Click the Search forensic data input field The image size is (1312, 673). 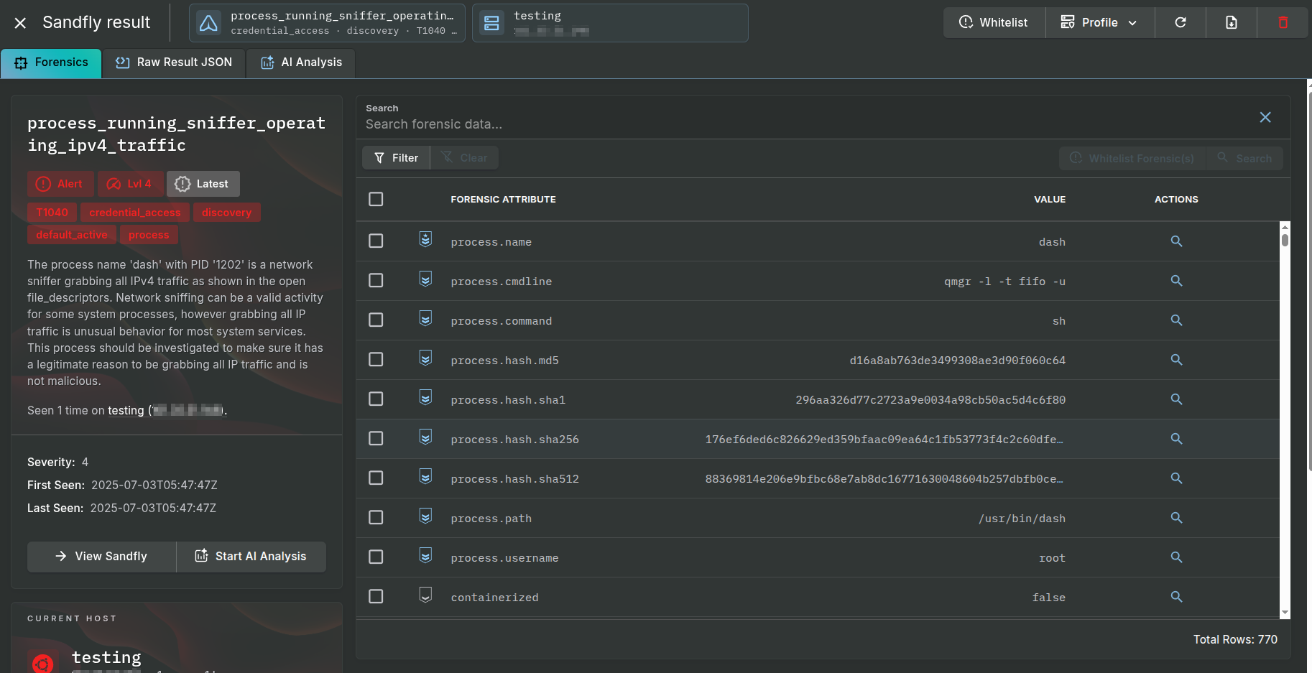[805, 124]
